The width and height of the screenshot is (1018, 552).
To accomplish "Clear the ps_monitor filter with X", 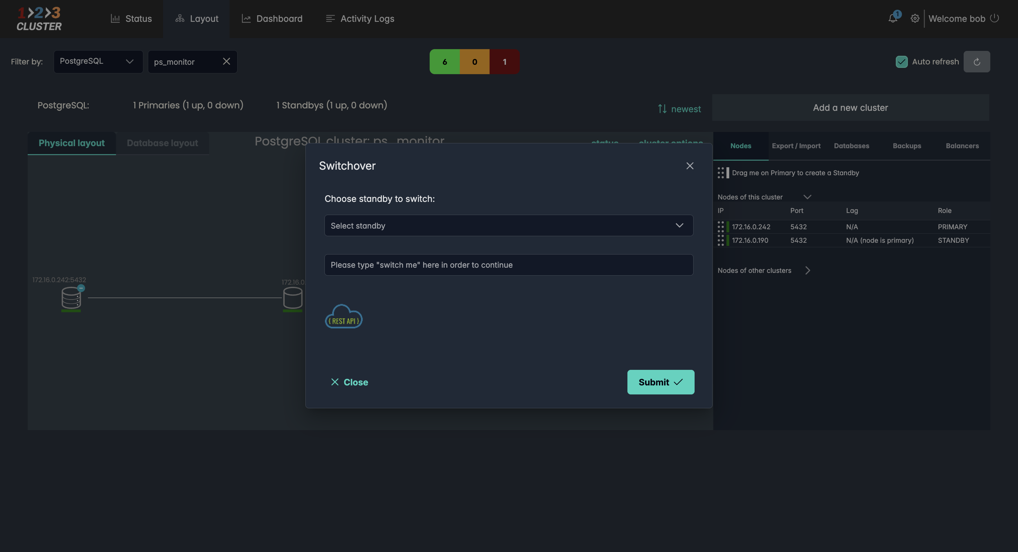I will (226, 61).
